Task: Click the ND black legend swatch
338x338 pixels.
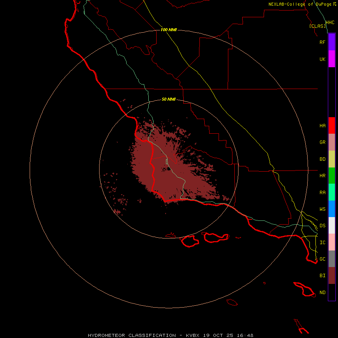Action: [332, 292]
